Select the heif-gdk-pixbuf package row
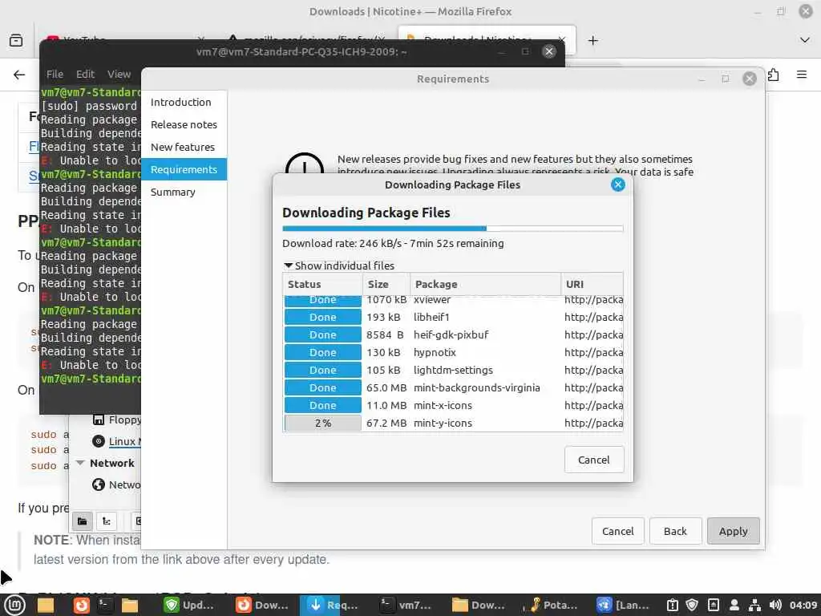The height and width of the screenshot is (616, 821). coord(453,334)
